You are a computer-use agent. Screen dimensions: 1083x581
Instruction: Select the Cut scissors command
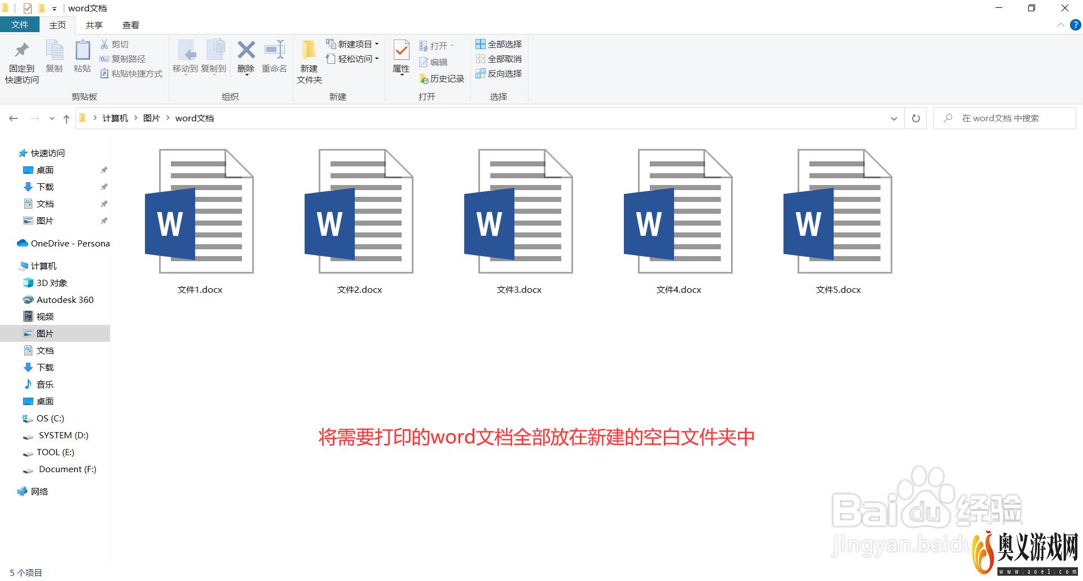(x=115, y=44)
